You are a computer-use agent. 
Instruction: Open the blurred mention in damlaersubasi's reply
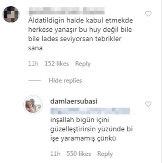tap(90, 111)
